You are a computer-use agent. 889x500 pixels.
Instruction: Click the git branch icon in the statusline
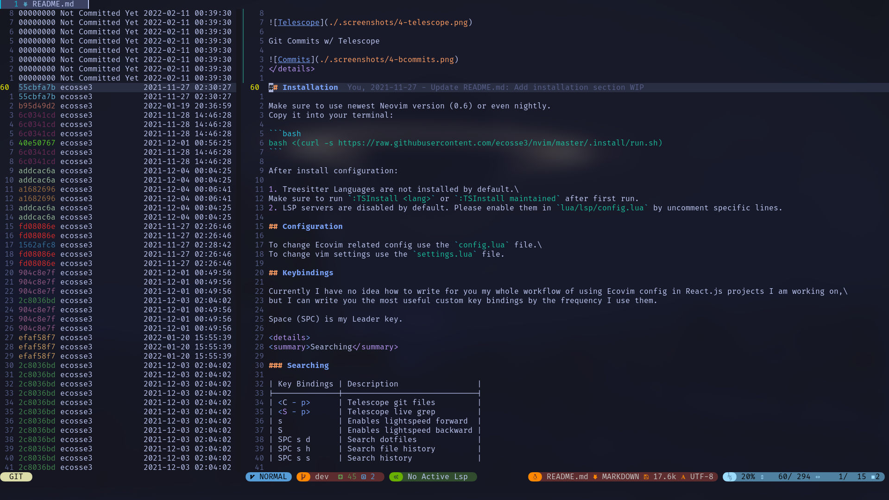303,477
